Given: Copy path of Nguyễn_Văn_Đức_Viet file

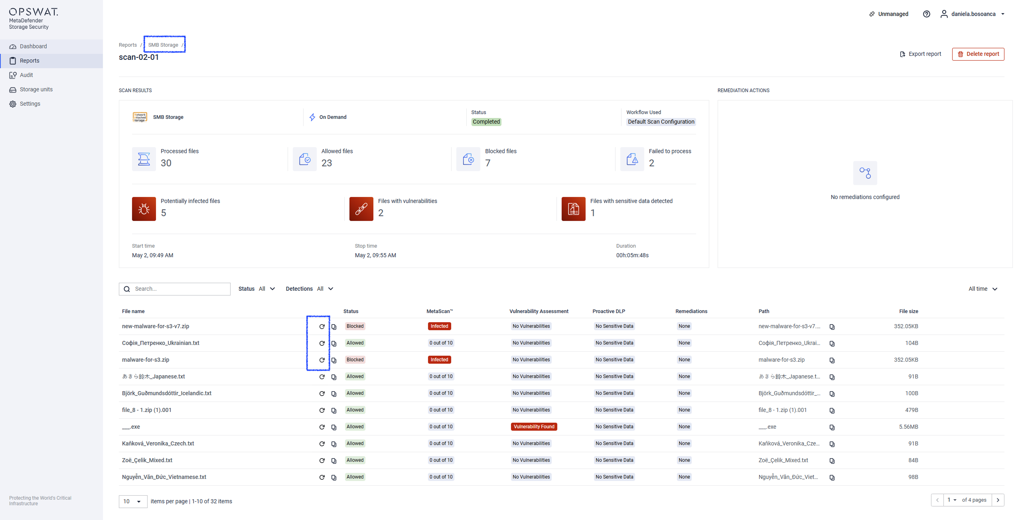Looking at the screenshot, I should (832, 478).
